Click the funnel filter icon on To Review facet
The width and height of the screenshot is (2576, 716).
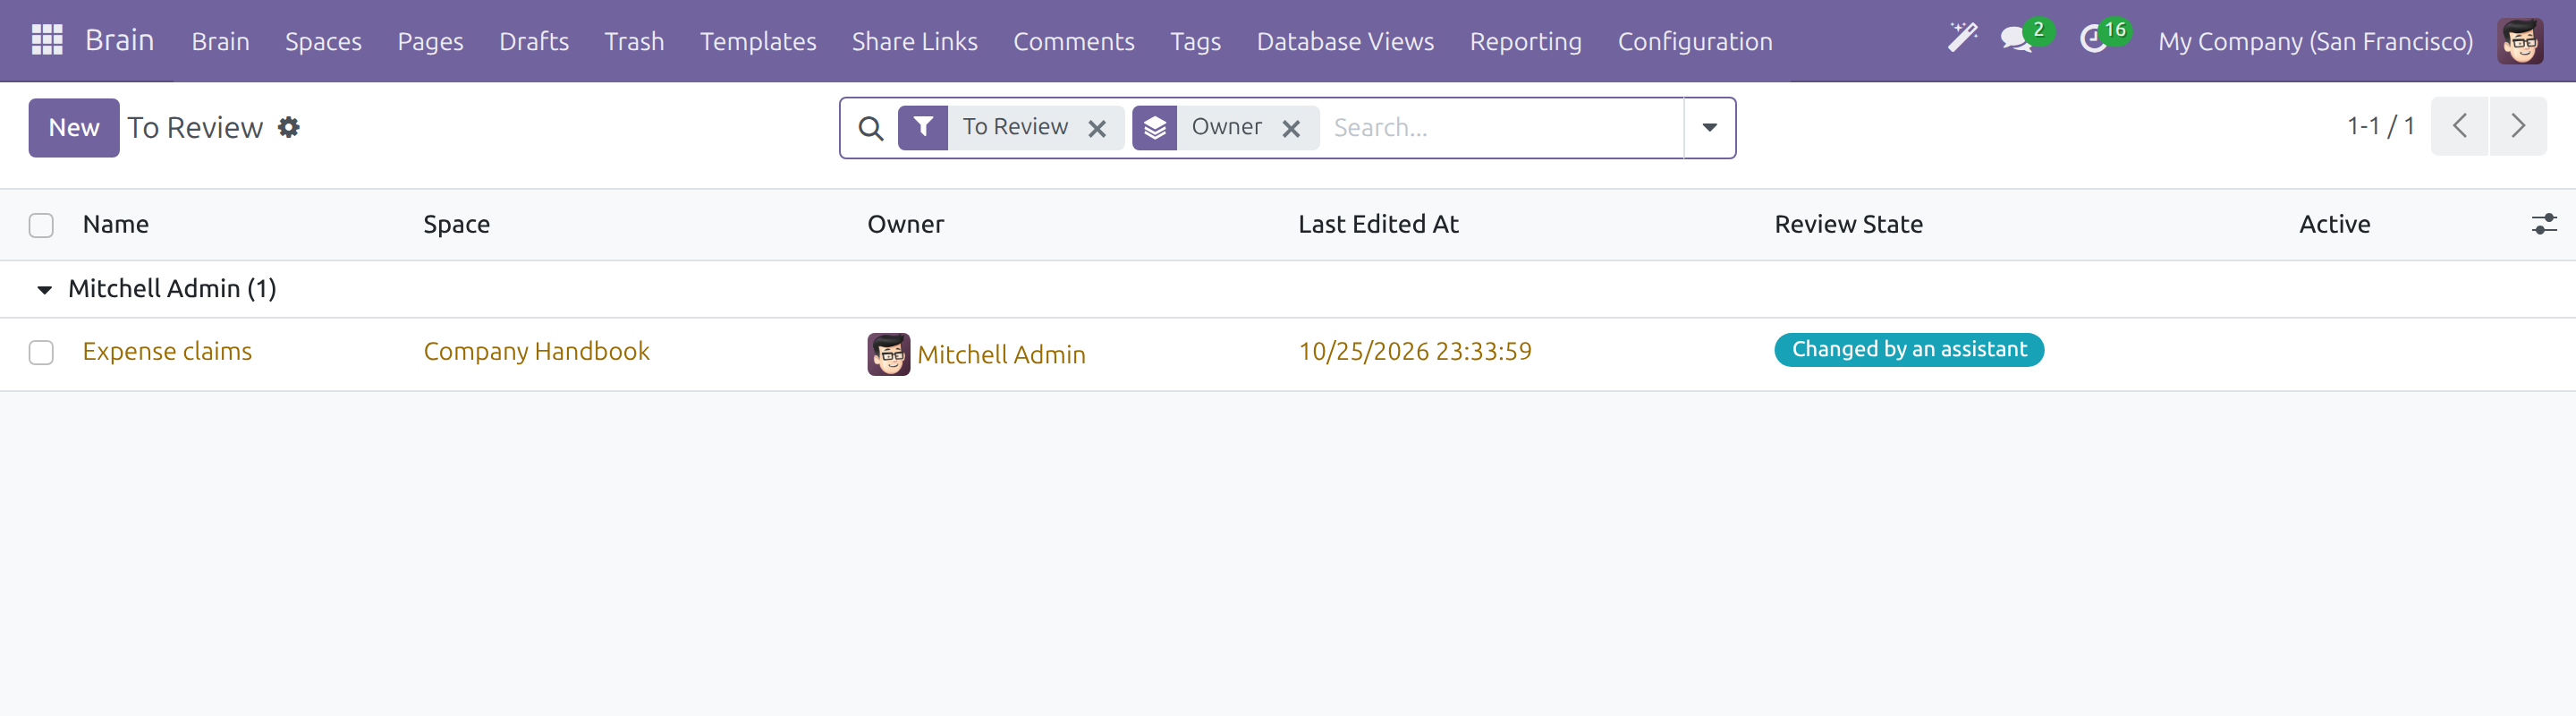[x=923, y=127]
